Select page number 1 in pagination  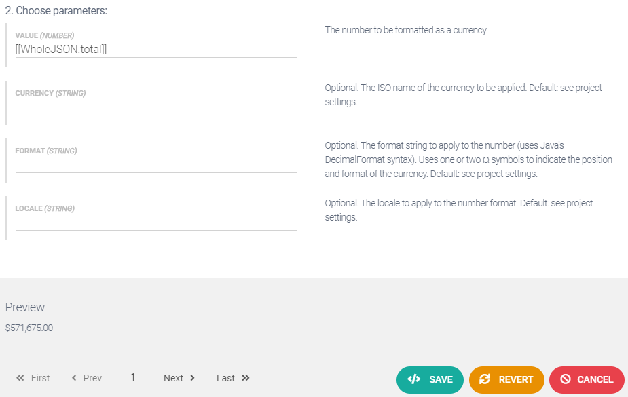click(x=132, y=377)
